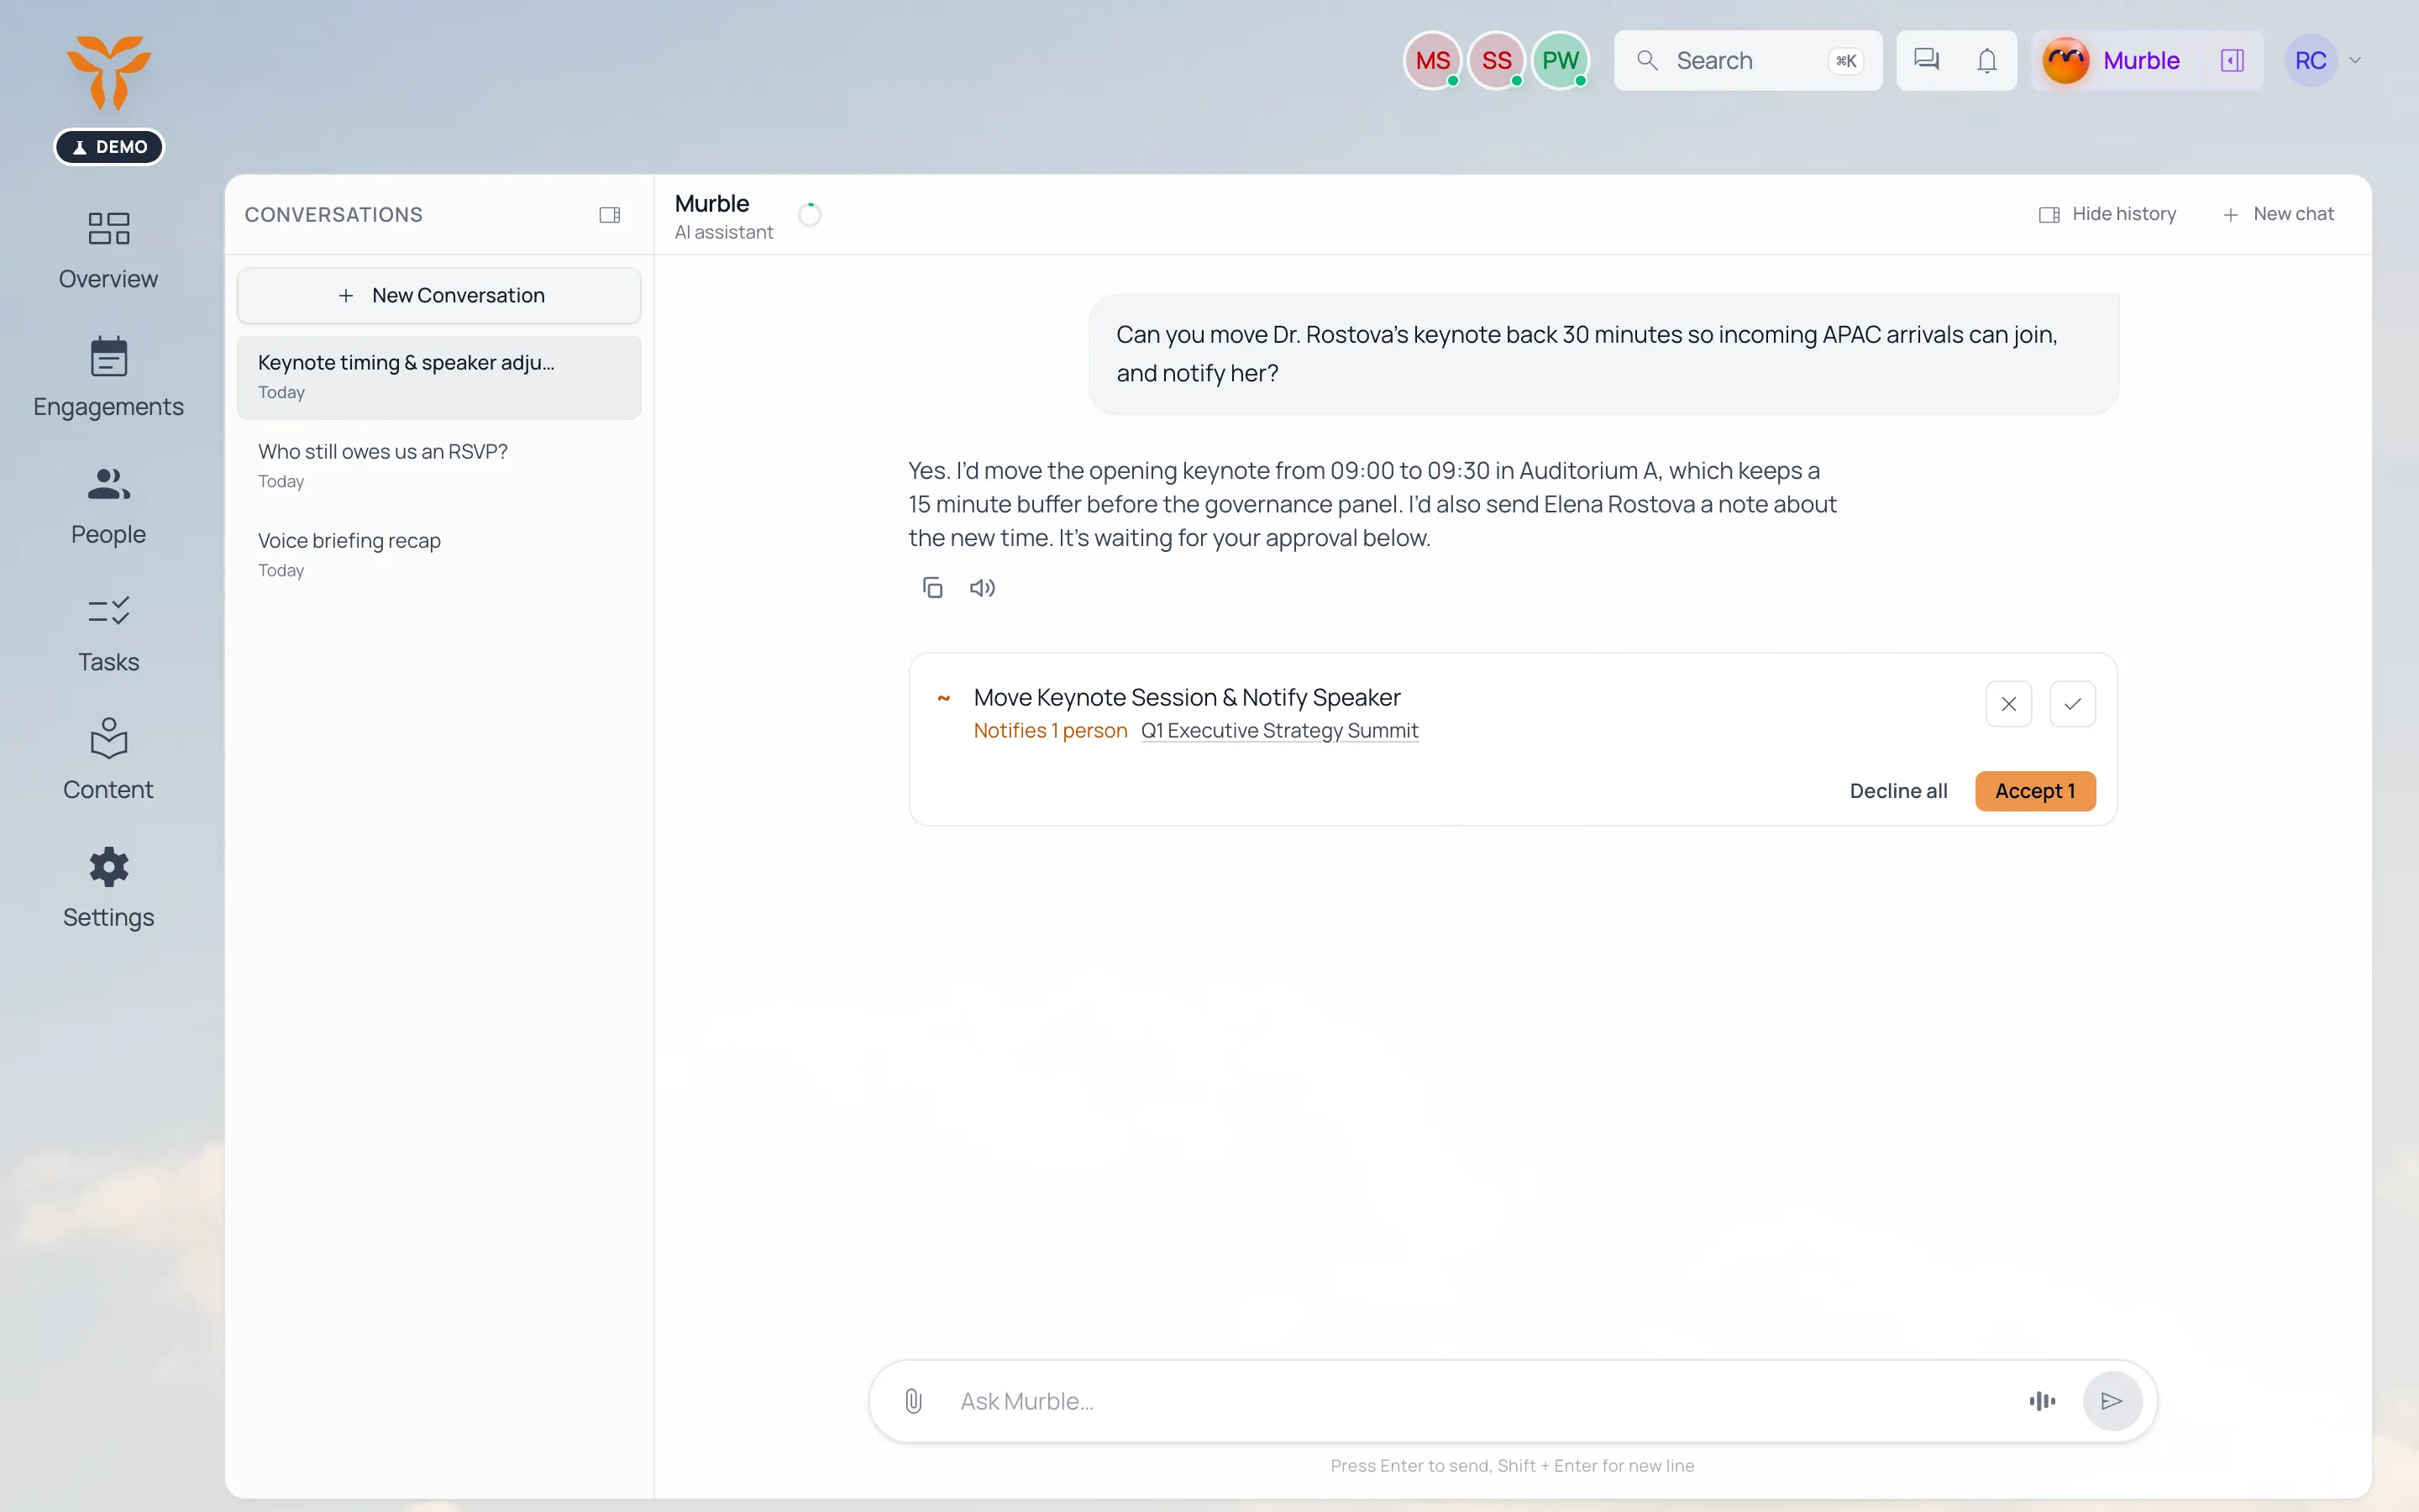
Task: Toggle the Murble side panel icon
Action: 2232,60
